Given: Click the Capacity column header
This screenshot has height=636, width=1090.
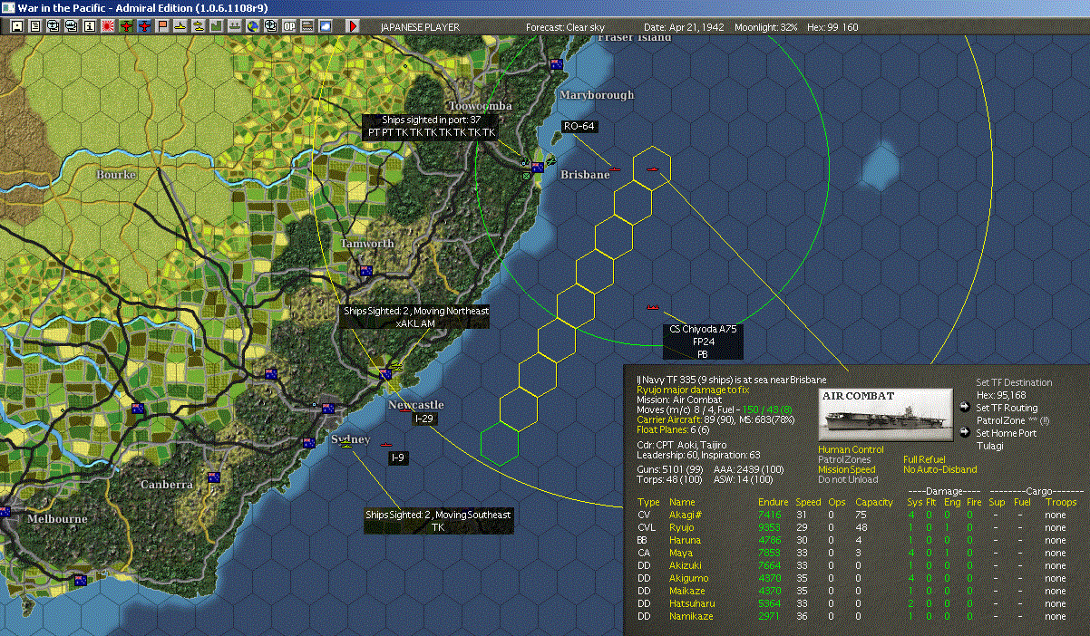Looking at the screenshot, I should [x=874, y=501].
